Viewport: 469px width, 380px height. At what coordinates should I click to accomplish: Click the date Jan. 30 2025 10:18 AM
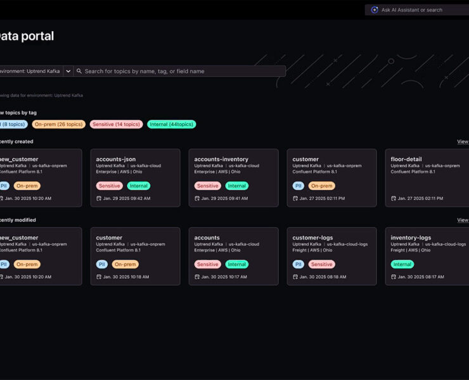(126, 277)
